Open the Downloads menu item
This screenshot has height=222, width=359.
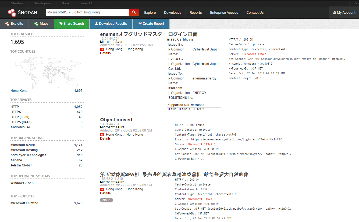coord(173,12)
